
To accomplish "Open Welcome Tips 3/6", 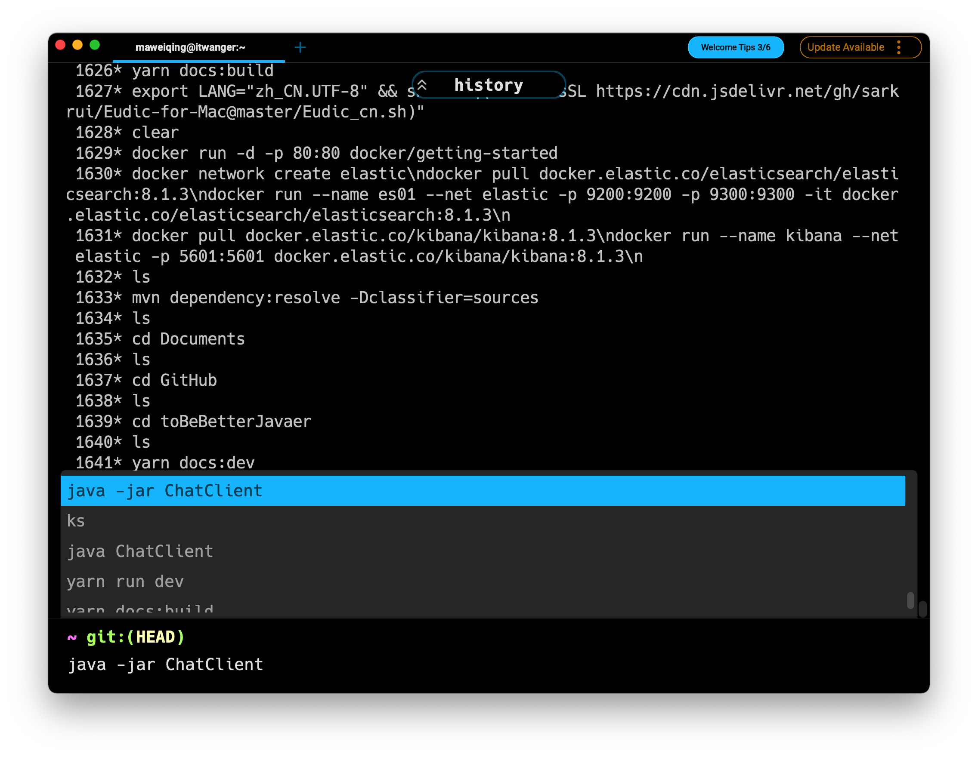I will 735,47.
